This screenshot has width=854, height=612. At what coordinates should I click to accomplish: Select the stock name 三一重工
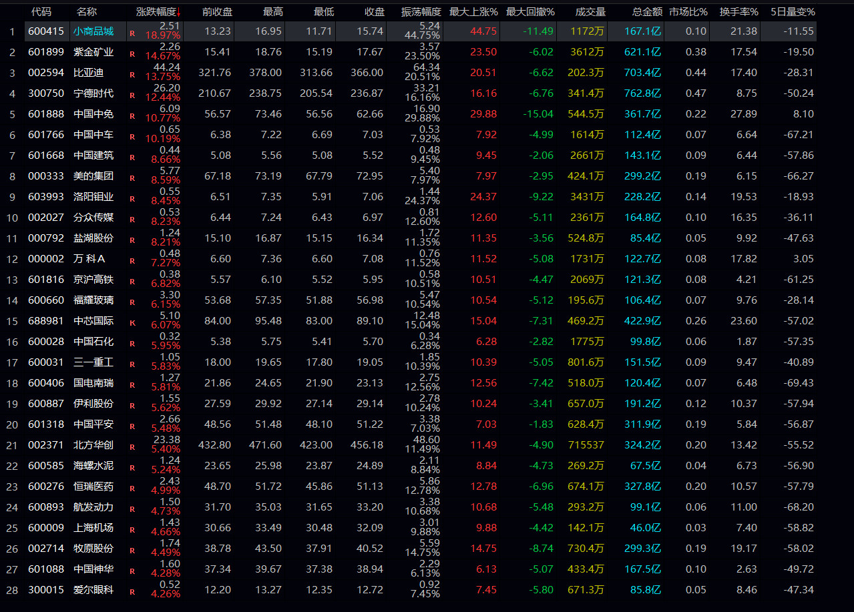click(93, 362)
